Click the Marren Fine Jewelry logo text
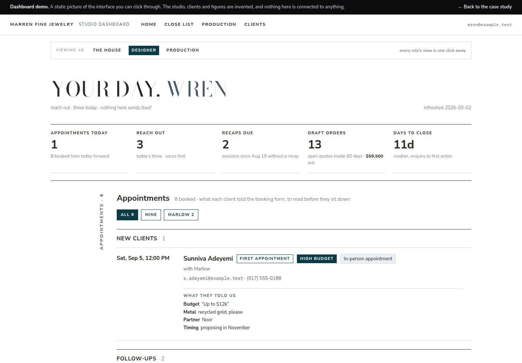The image size is (522, 363). [42, 24]
